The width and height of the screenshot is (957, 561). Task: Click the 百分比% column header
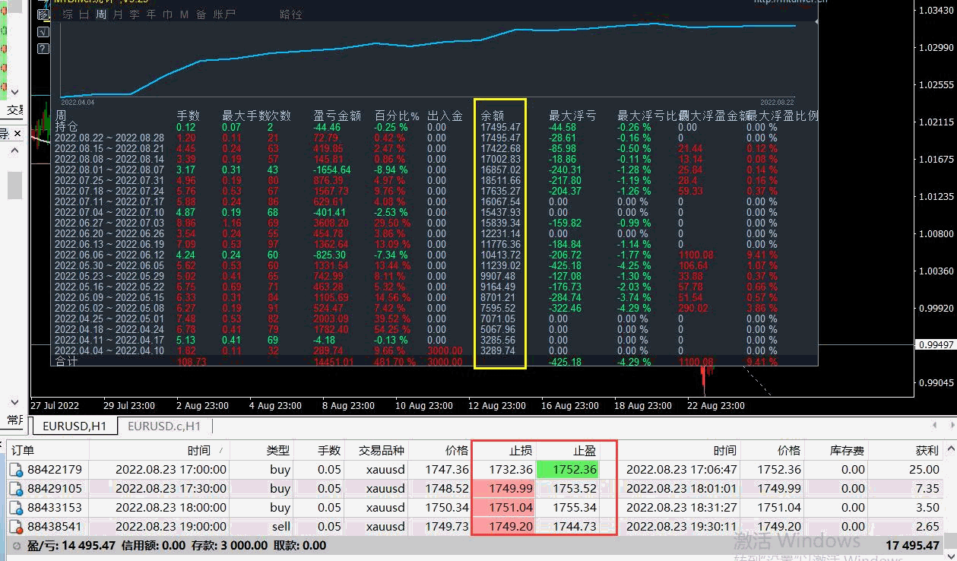[397, 116]
